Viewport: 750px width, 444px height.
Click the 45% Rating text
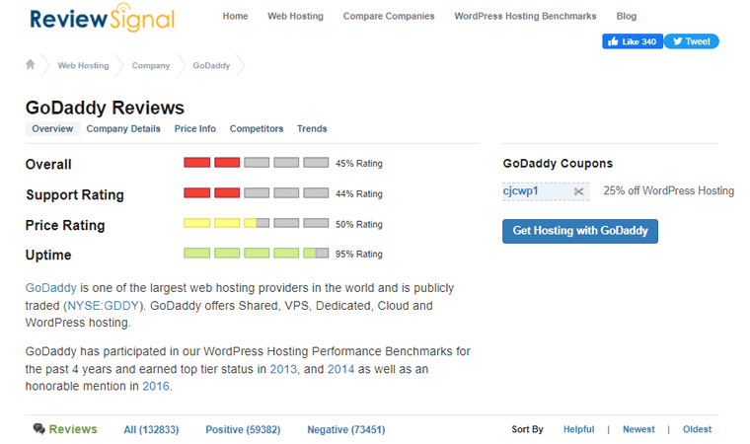pos(359,164)
